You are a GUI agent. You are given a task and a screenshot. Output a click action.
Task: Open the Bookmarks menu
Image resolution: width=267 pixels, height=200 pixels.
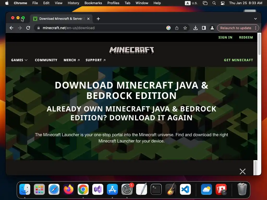click(93, 3)
